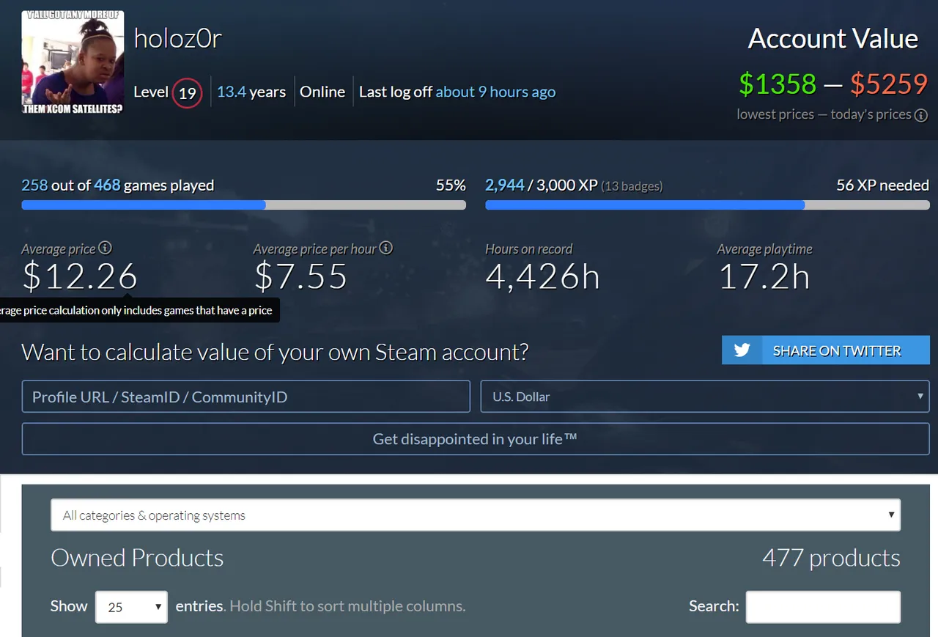Image resolution: width=938 pixels, height=637 pixels.
Task: Click Get disappointed in your life button
Action: pos(476,439)
